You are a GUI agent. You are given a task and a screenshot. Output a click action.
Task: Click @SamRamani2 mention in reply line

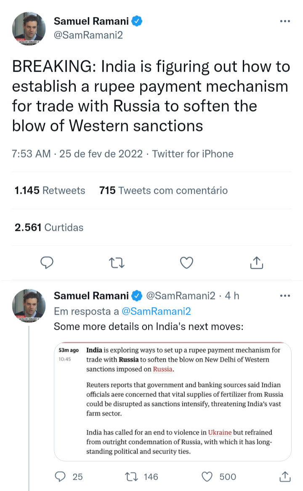click(156, 311)
